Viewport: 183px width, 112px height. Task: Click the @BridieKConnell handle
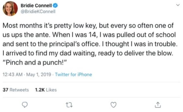[38, 11]
